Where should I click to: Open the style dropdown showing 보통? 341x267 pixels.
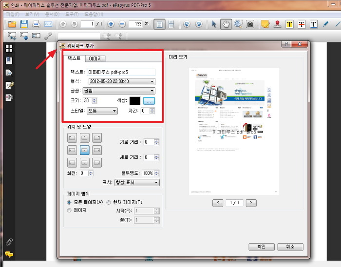[x=102, y=111]
